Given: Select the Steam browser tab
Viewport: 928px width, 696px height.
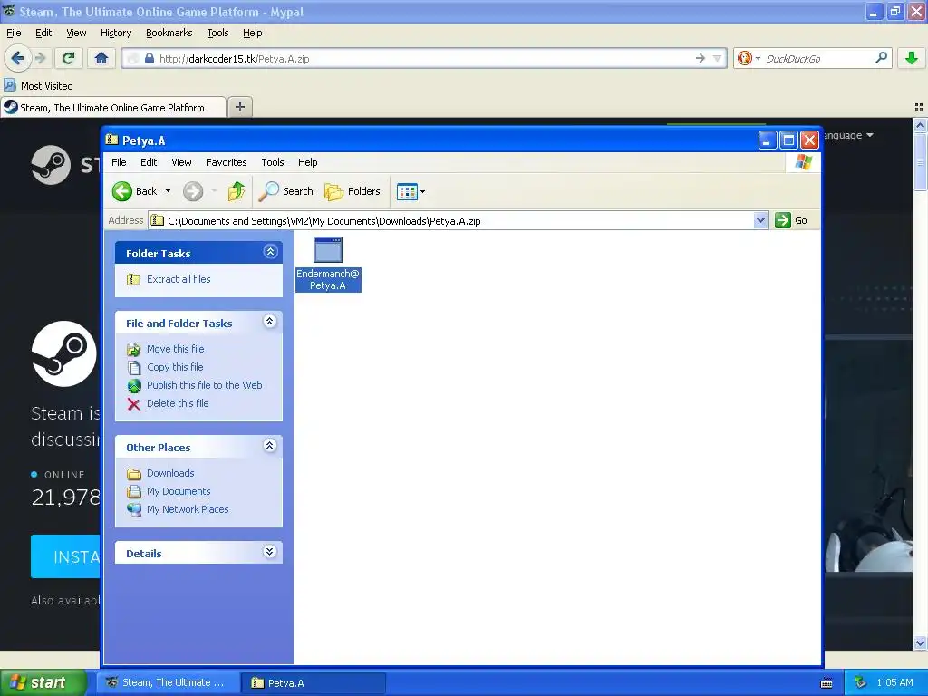Looking at the screenshot, I should (113, 108).
